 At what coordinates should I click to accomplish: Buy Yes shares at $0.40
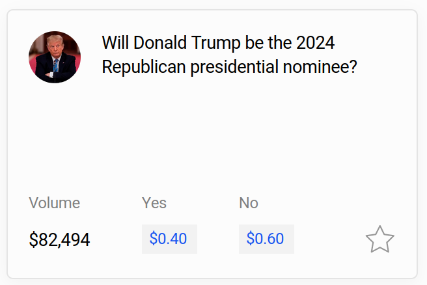169,239
